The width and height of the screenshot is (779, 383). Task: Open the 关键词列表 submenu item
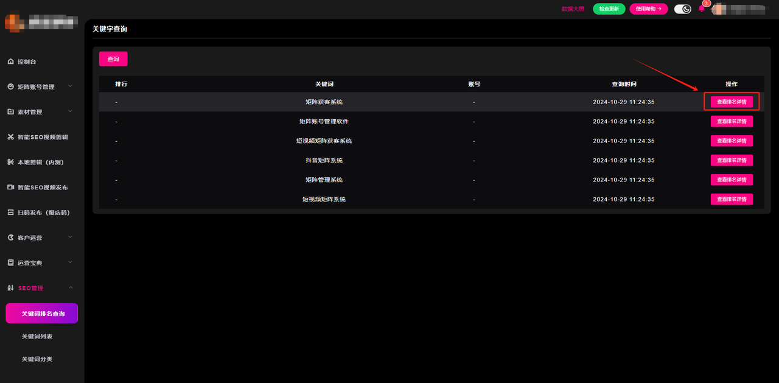37,336
